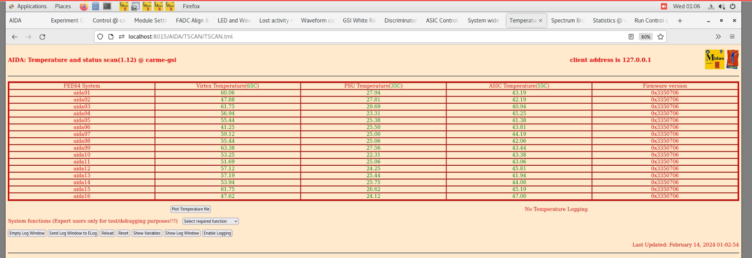Image resolution: width=752 pixels, height=258 pixels.
Task: Click the Midas logo at top right
Action: coord(715,59)
